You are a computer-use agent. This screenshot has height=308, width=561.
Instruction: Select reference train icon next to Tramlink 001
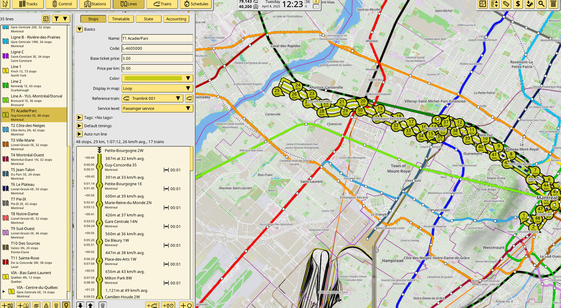189,98
